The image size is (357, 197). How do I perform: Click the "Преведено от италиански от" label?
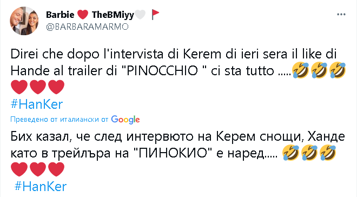pos(59,120)
